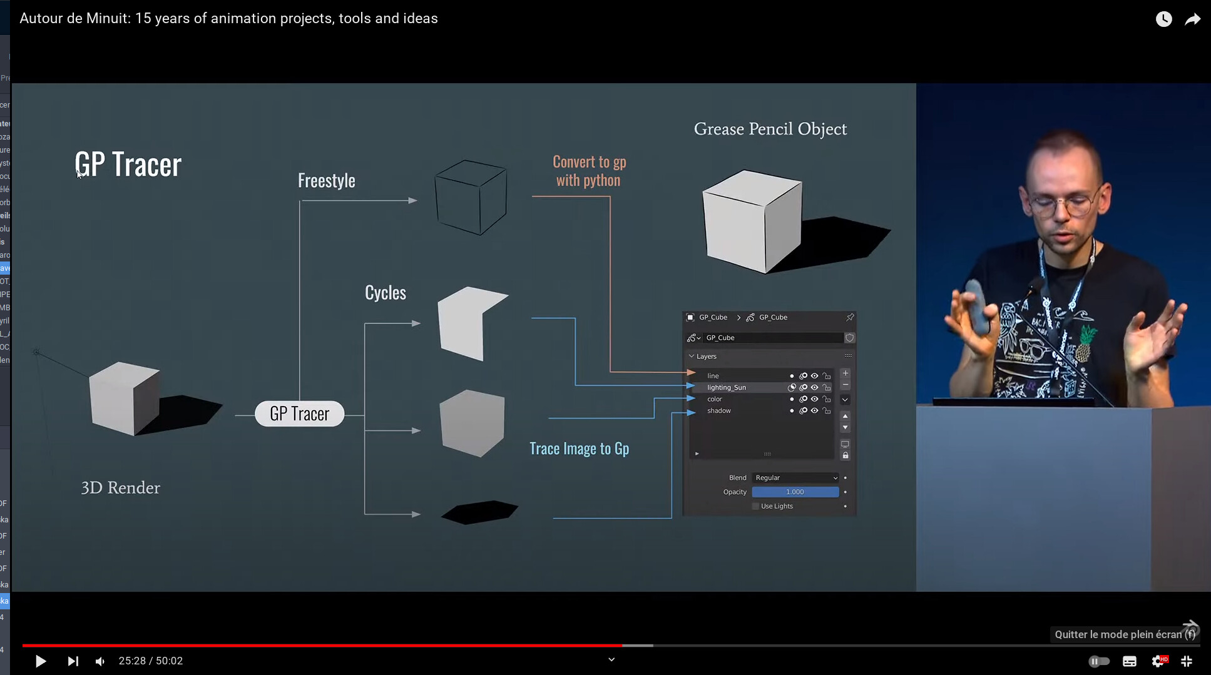
Task: Pin the GP_Cube properties panel
Action: [850, 317]
